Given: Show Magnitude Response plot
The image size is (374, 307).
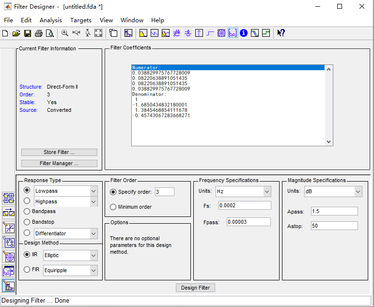Looking at the screenshot, I should click(143, 33).
